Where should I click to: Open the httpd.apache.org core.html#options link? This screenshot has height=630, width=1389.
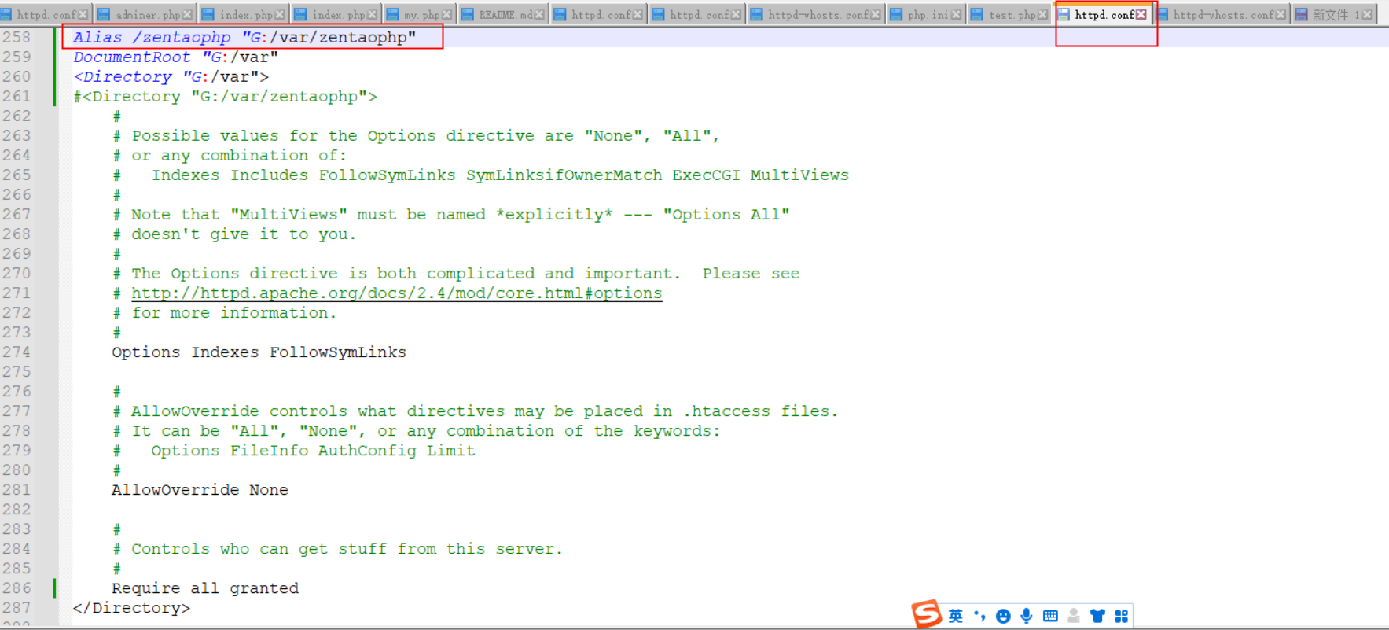coord(397,293)
